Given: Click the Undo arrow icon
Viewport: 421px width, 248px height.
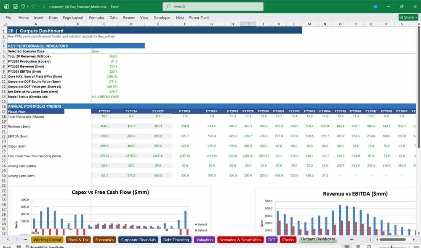Looking at the screenshot, I should click(23, 6).
